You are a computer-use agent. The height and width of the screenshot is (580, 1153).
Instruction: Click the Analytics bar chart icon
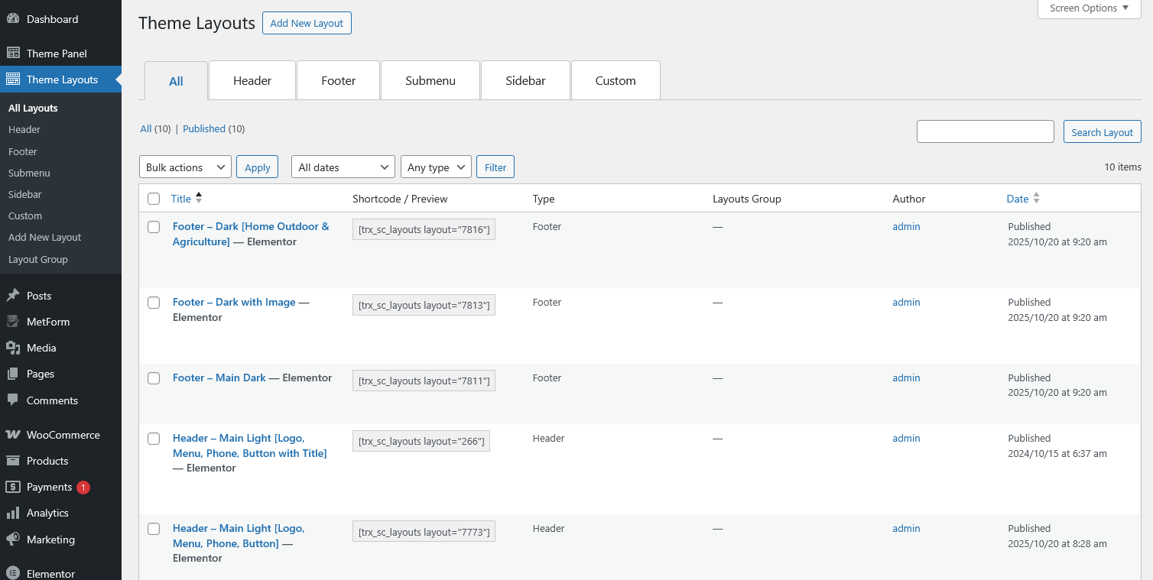[x=13, y=513]
